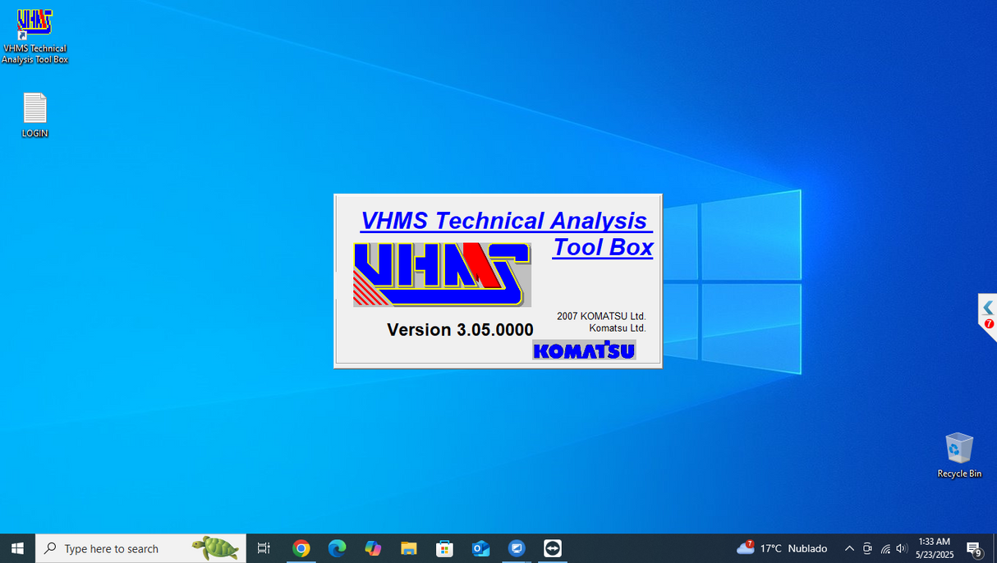Screen dimensions: 997x563
Task: Open the Microsoft Store from the taskbar
Action: point(444,548)
